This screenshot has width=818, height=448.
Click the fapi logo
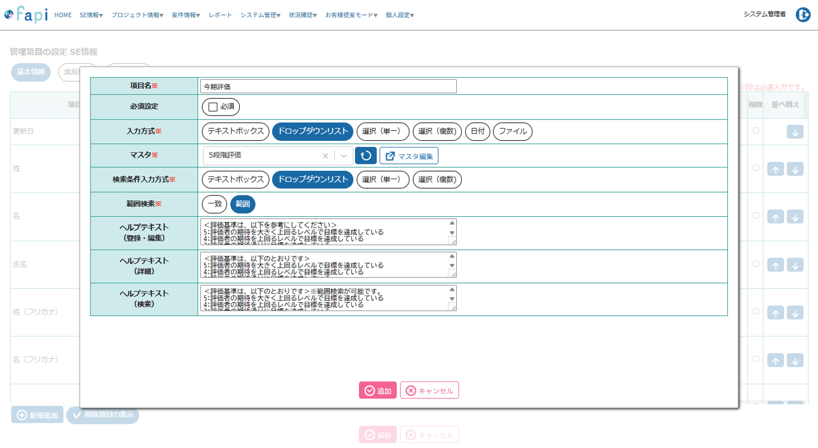[26, 14]
